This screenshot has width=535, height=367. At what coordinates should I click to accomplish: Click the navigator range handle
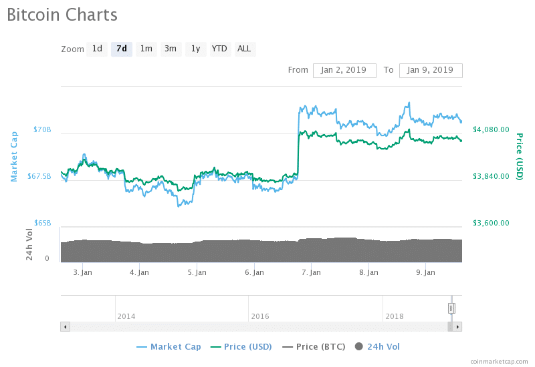coord(451,308)
